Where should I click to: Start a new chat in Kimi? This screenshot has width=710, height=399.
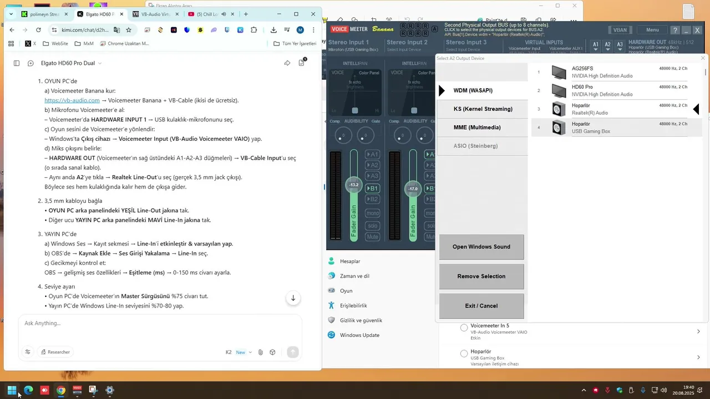[31, 63]
